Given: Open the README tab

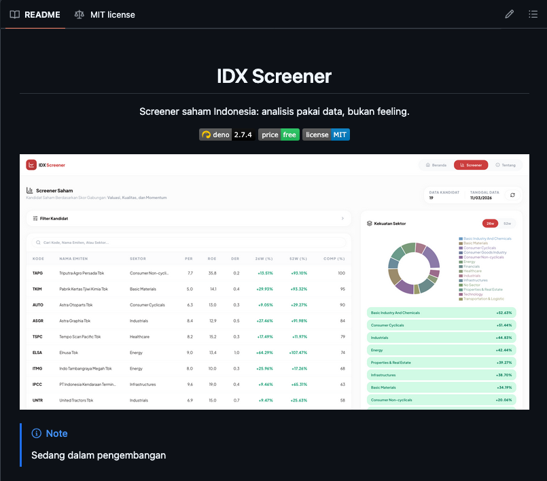Looking at the screenshot, I should click(x=35, y=15).
